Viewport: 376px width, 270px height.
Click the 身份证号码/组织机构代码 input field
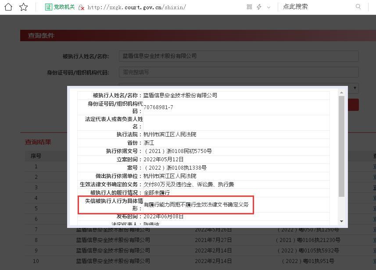coord(239,72)
